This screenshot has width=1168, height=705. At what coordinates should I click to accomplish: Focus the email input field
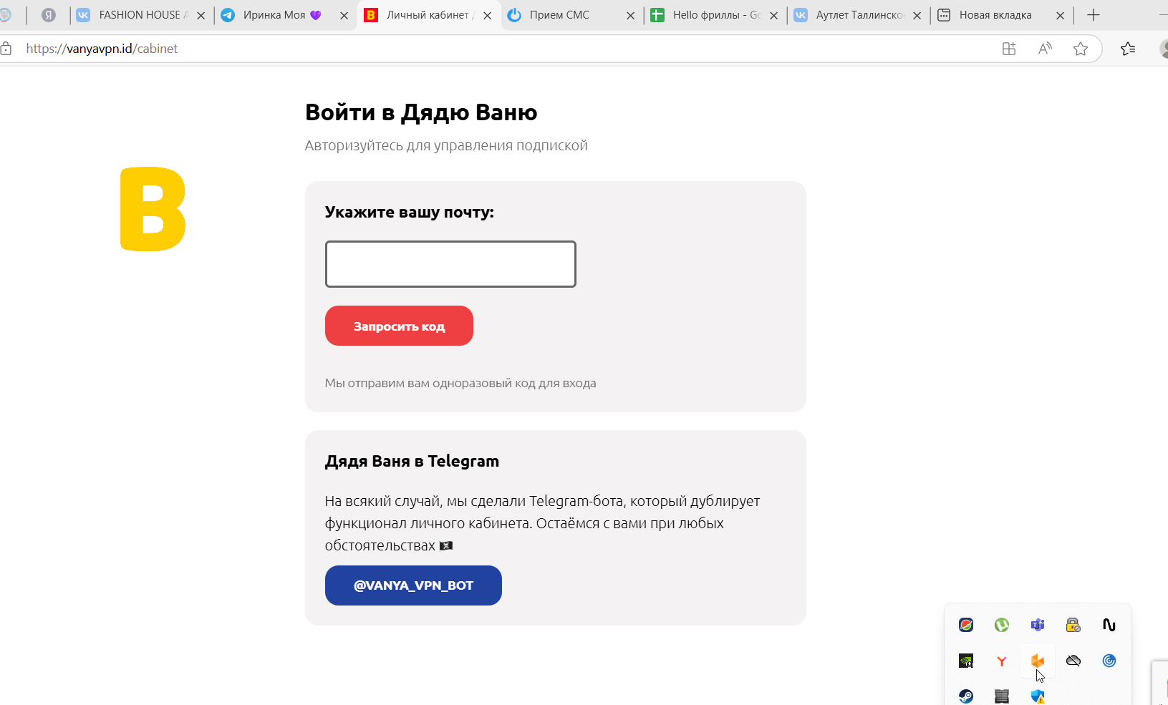click(x=450, y=264)
